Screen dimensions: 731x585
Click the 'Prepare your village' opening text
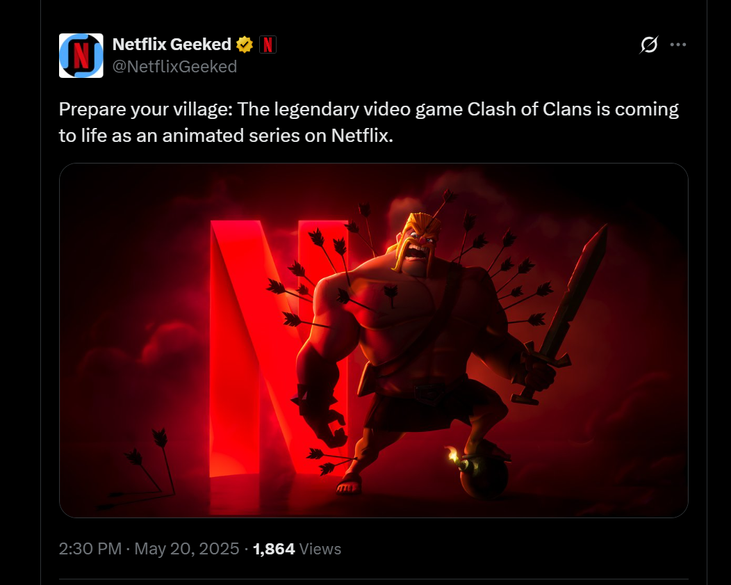[145, 110]
